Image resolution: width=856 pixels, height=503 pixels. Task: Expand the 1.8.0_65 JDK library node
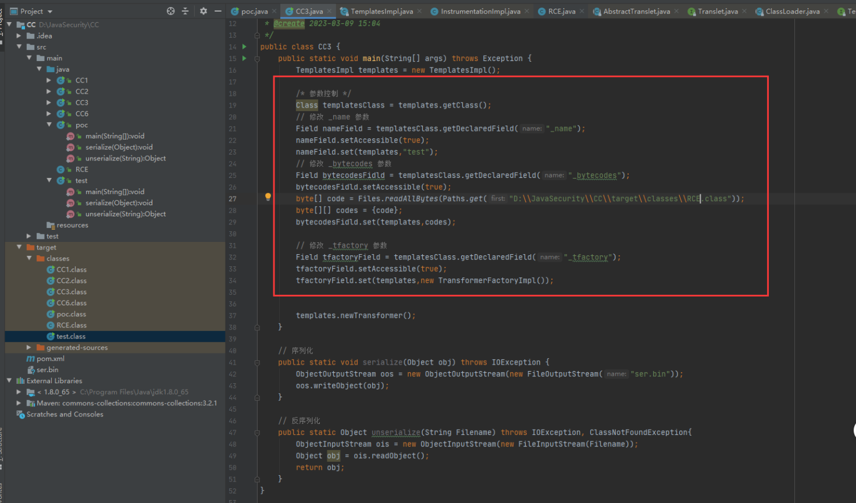pyautogui.click(x=19, y=392)
